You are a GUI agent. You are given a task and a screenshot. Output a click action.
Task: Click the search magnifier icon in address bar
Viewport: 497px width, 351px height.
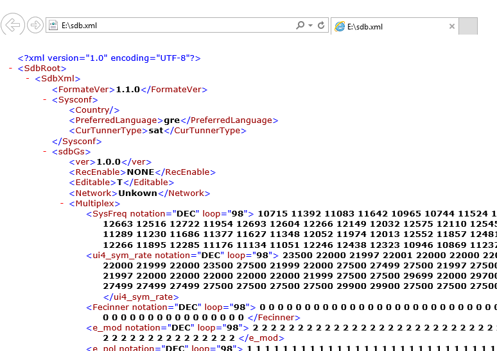pos(300,26)
